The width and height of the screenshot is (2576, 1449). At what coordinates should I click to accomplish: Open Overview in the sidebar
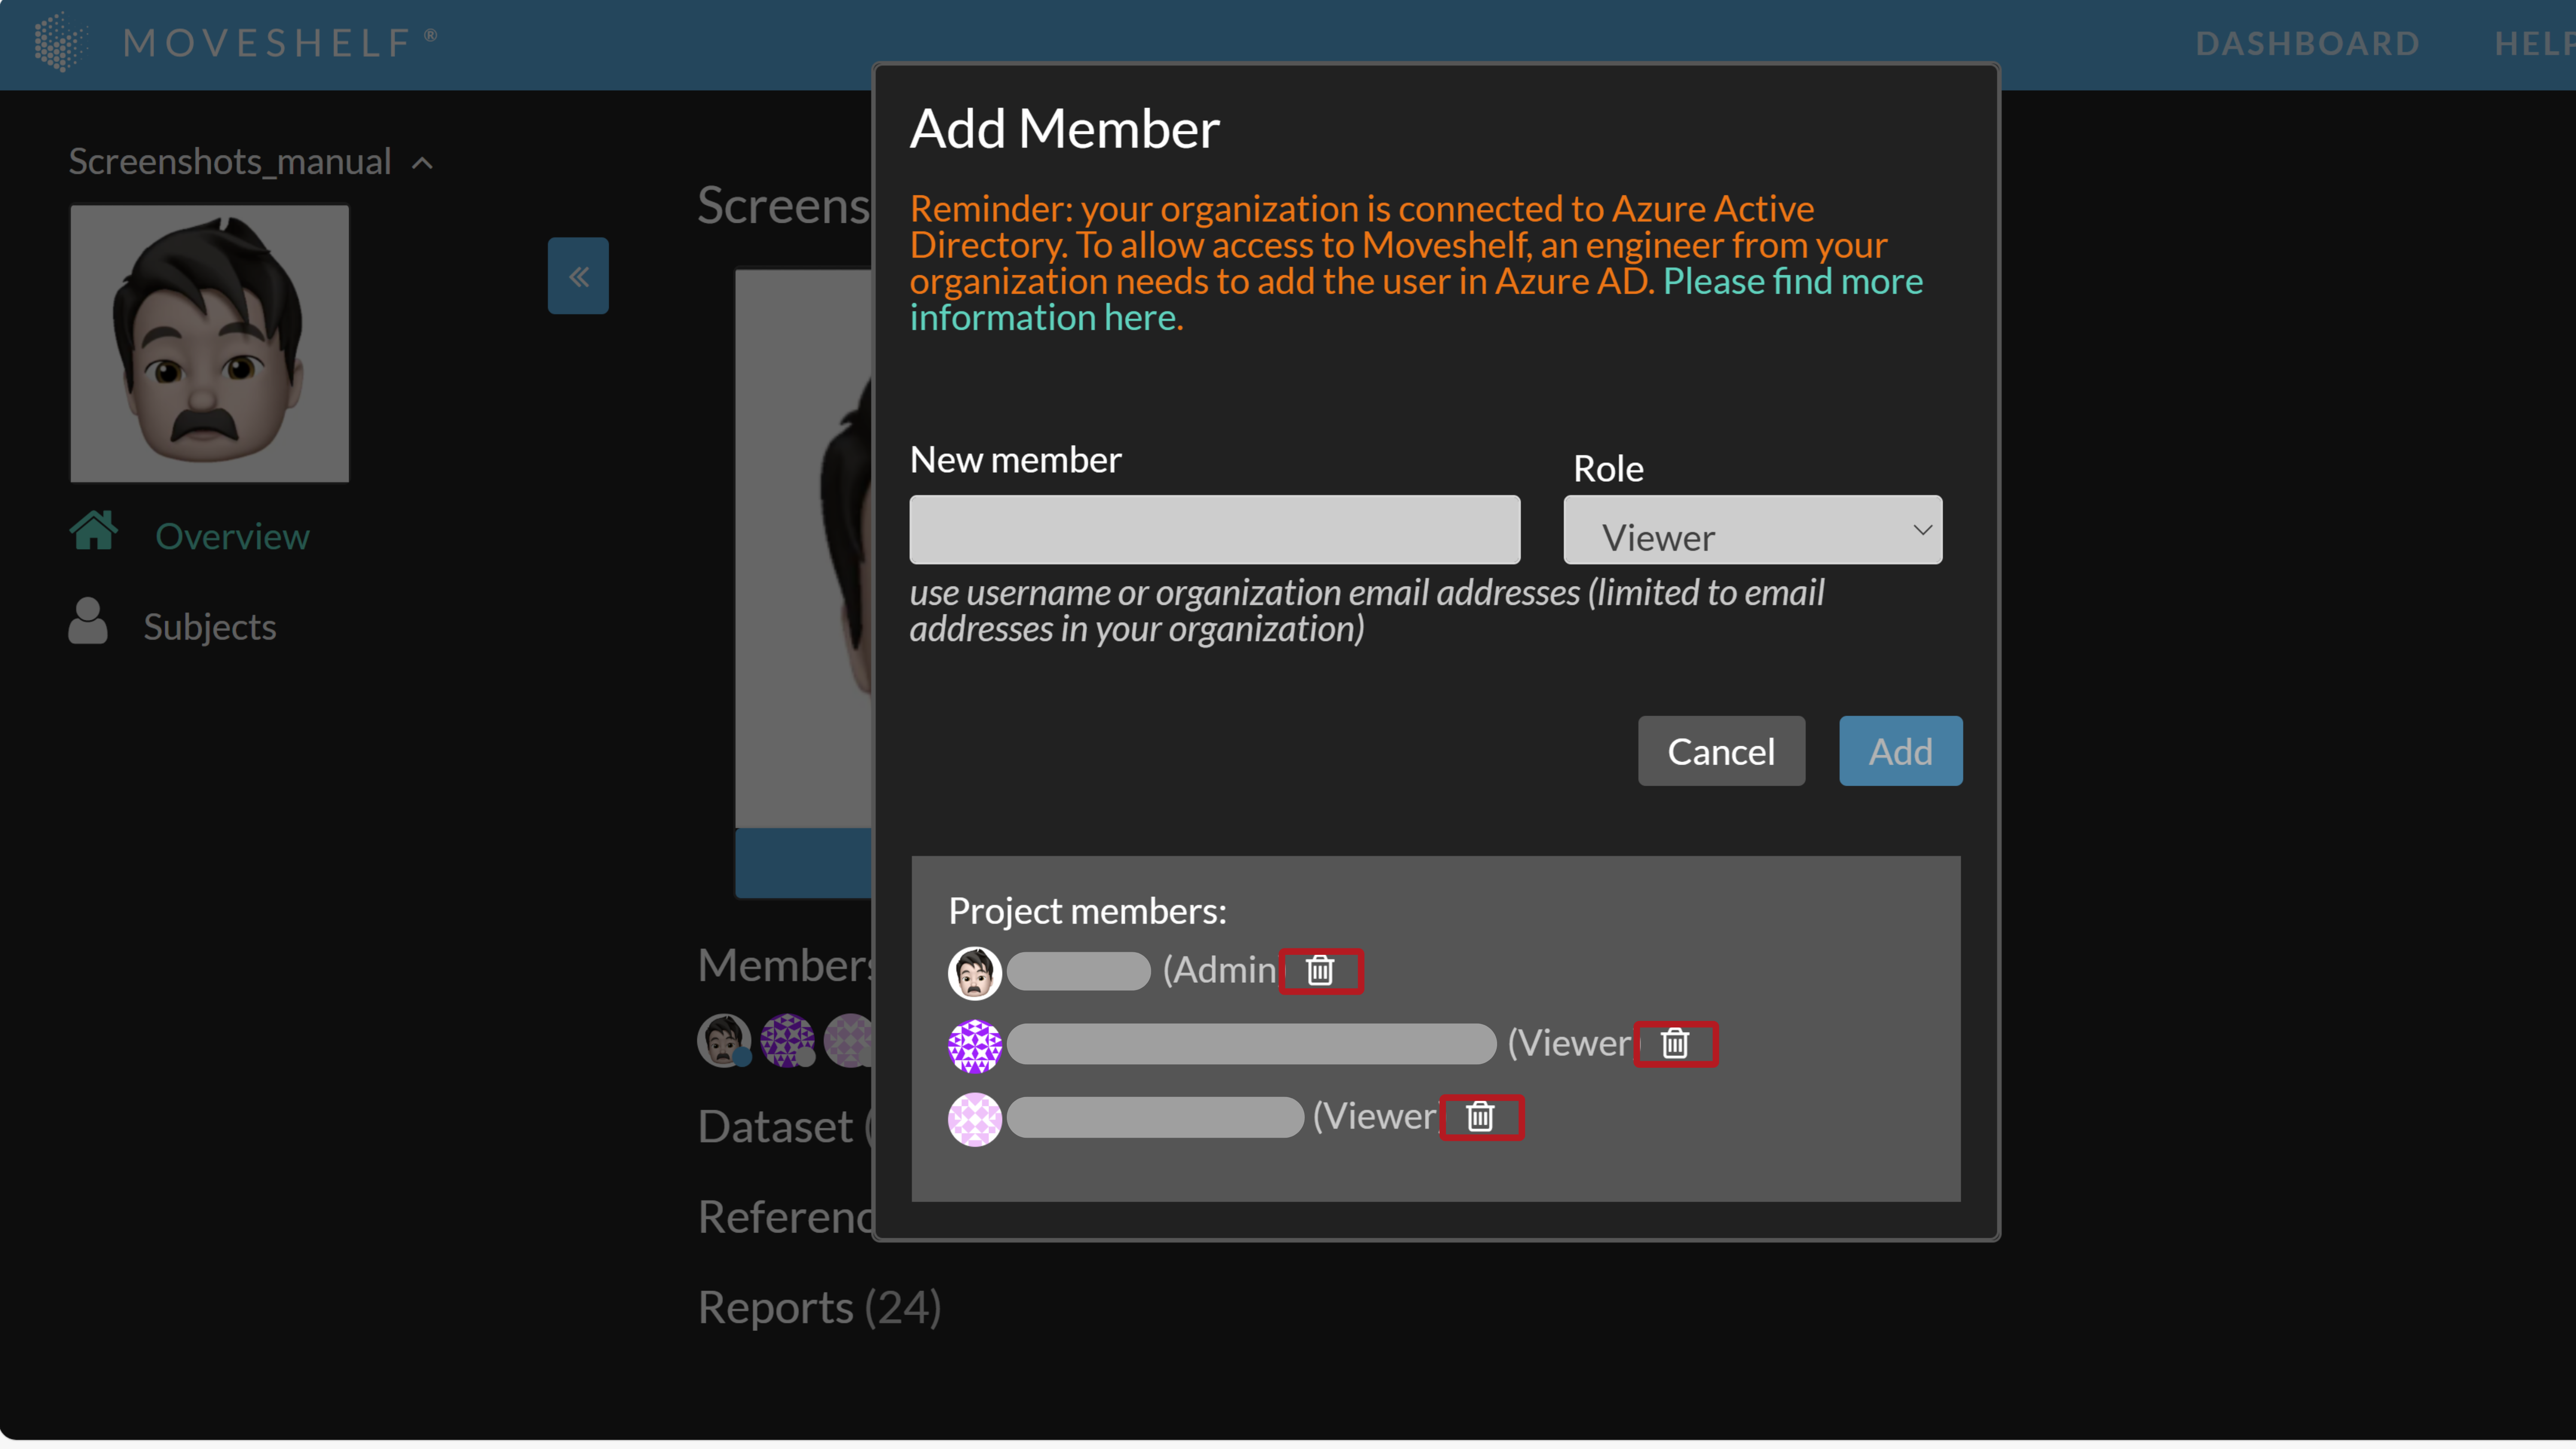coord(232,537)
